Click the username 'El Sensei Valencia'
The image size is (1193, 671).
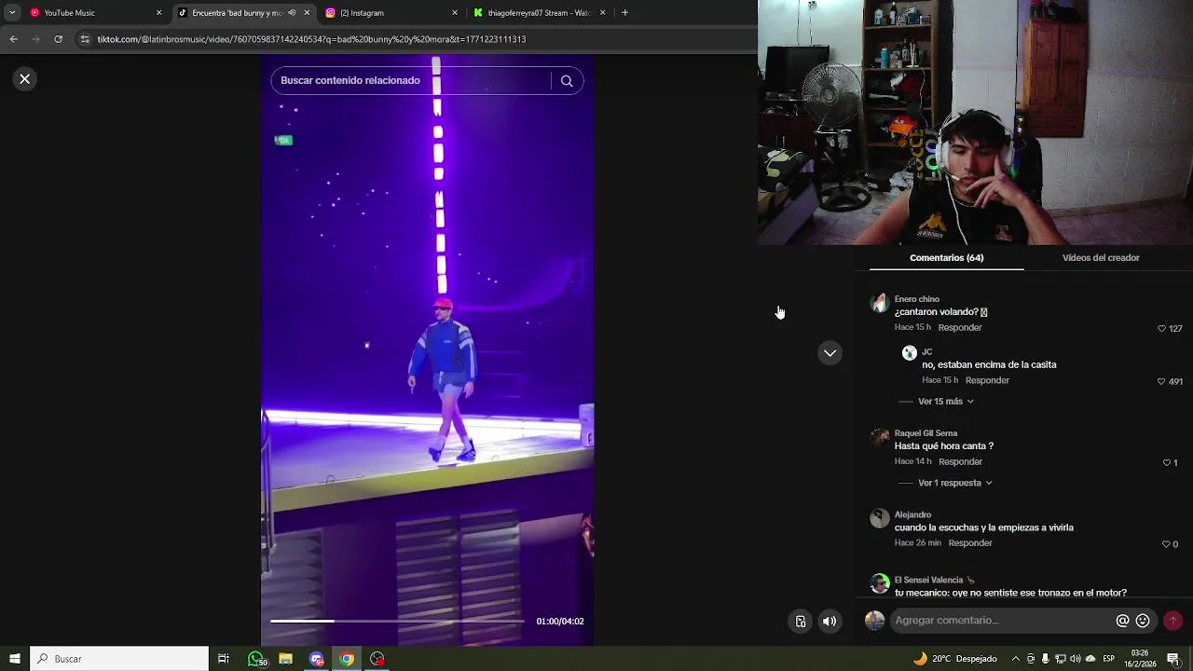tap(928, 580)
